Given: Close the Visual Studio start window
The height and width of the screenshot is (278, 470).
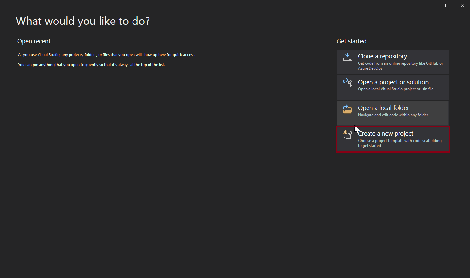Looking at the screenshot, I should tap(462, 5).
